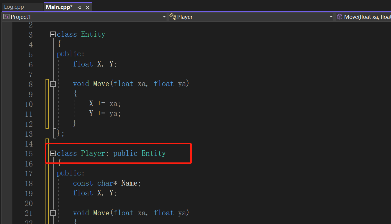The image size is (391, 224).
Task: Close the Main.cpp tab with X icon
Action: [87, 8]
